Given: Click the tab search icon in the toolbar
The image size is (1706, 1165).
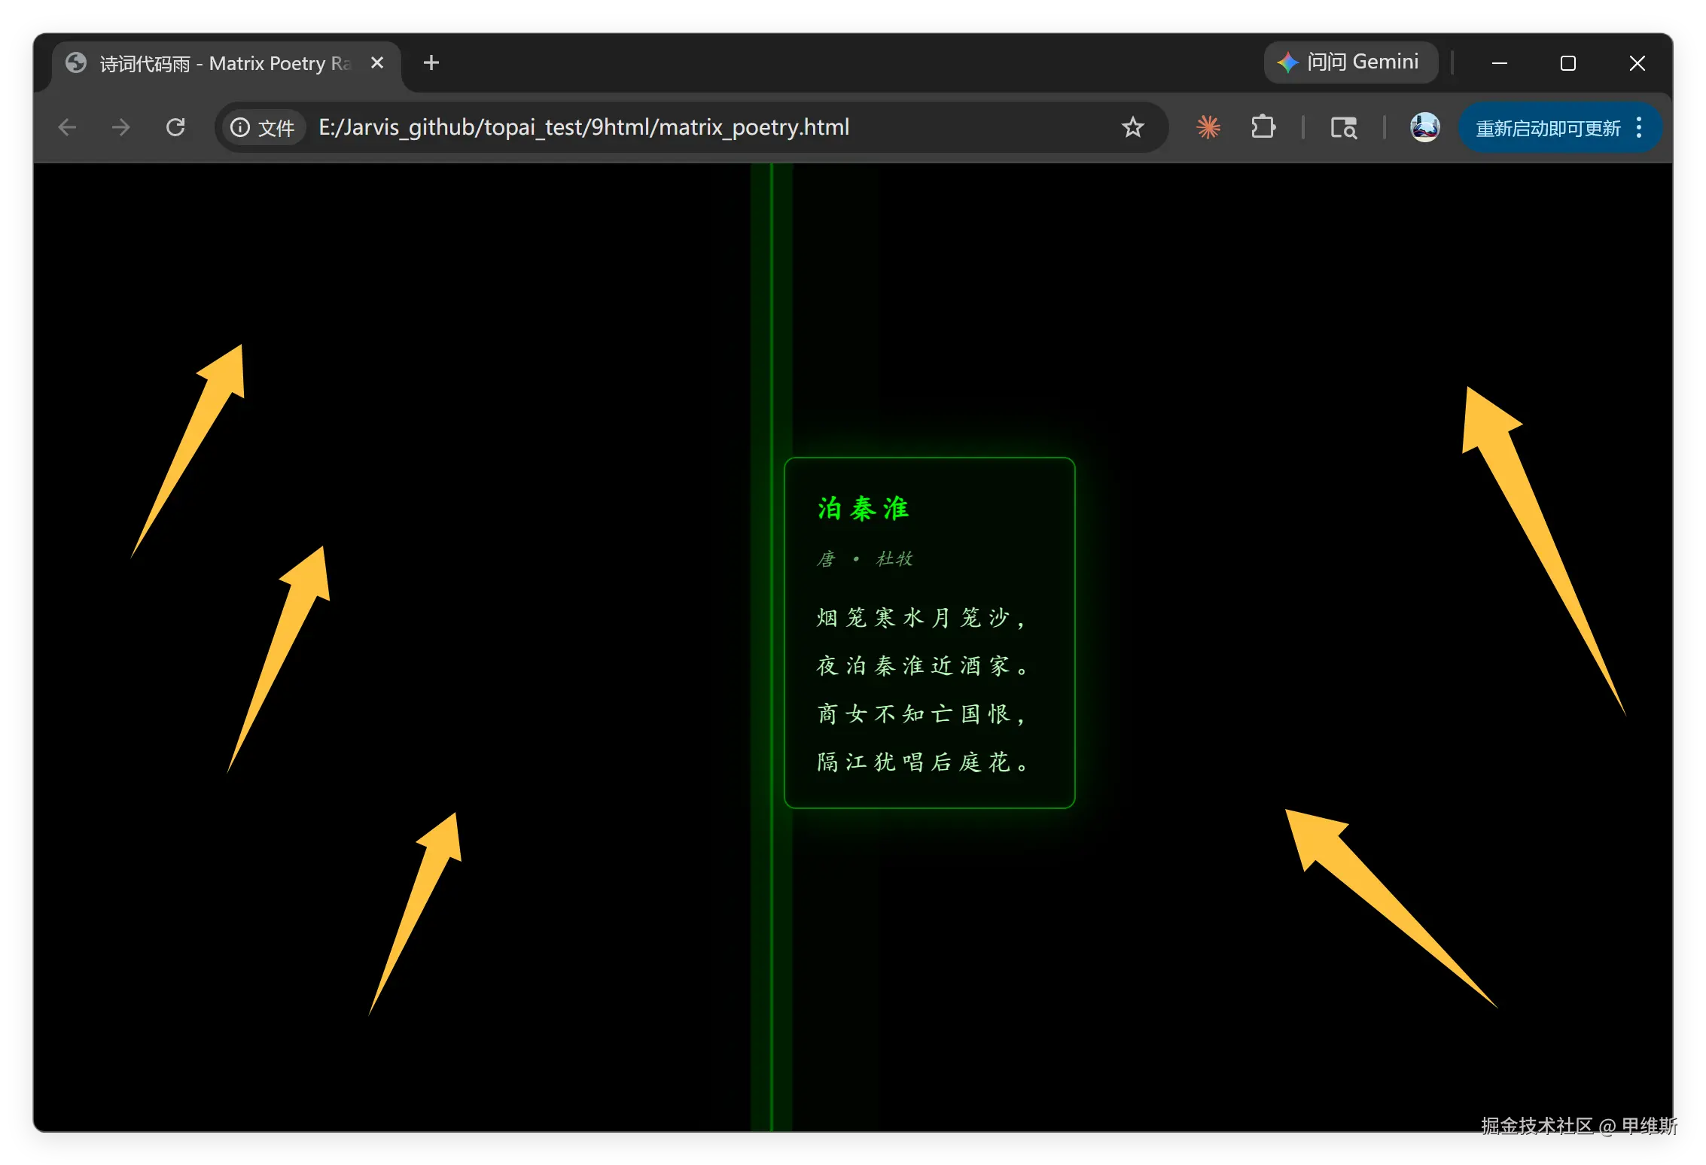Looking at the screenshot, I should [x=1343, y=127].
